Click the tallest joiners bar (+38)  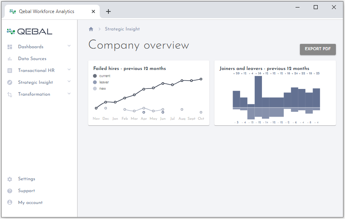(x=258, y=92)
